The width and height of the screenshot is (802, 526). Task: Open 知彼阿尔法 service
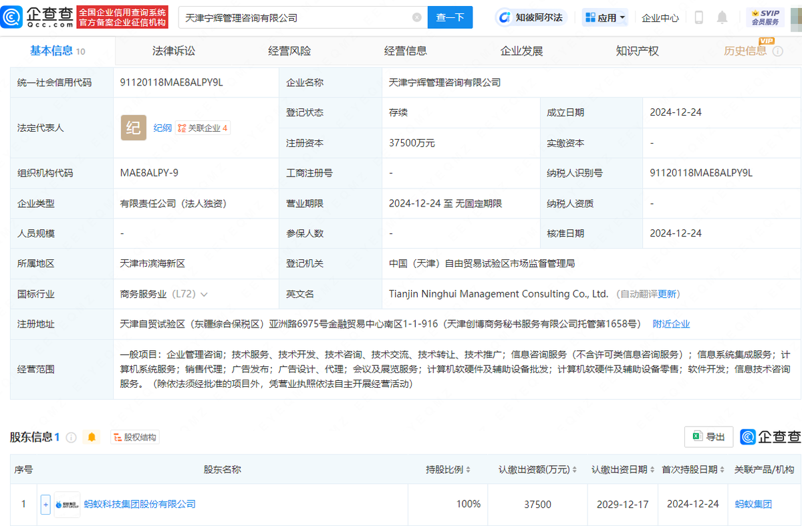531,17
